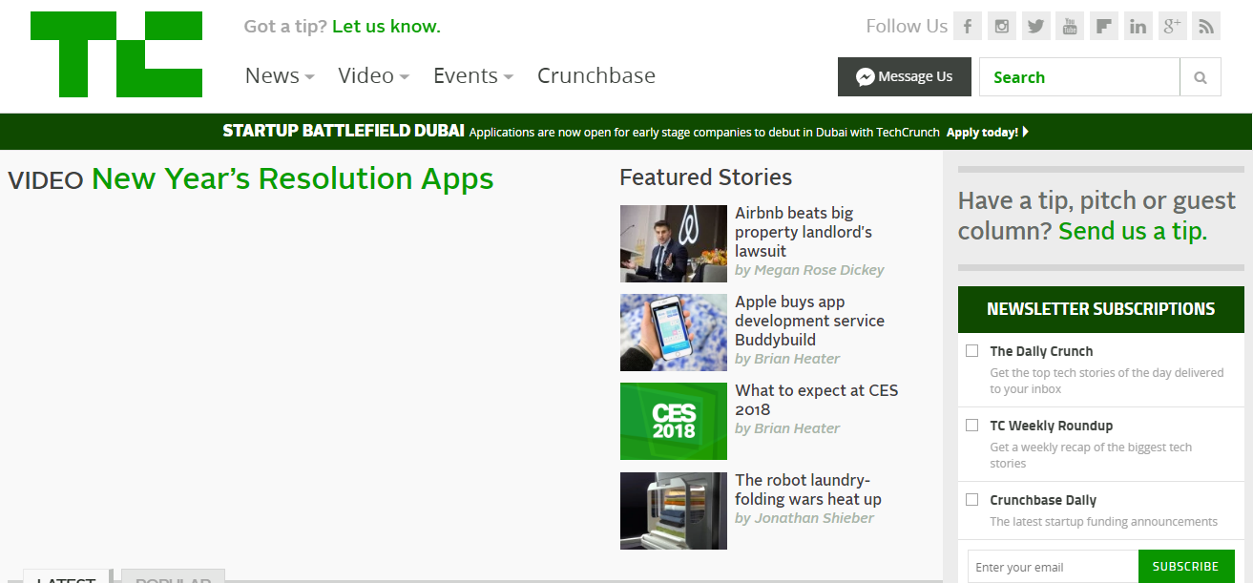The width and height of the screenshot is (1253, 583).
Task: Expand the News dropdown menu
Action: (x=280, y=75)
